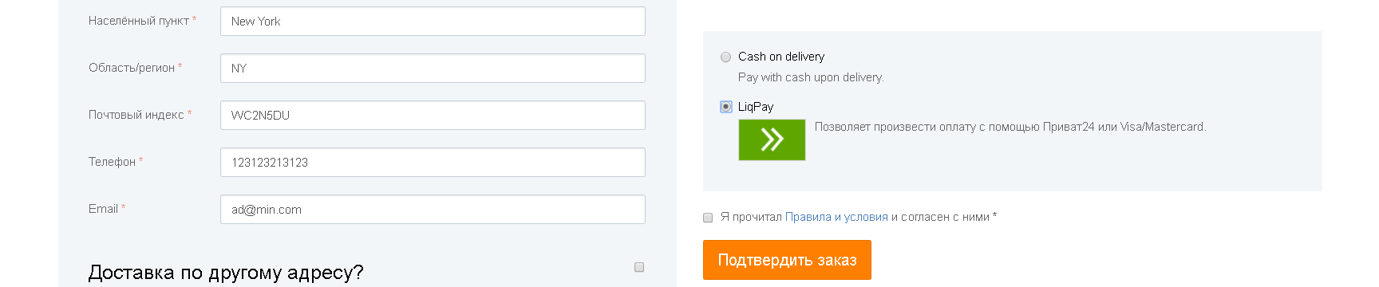Select the LiqPay payment radio button
Screen dimensions: 1379x287
(x=725, y=107)
